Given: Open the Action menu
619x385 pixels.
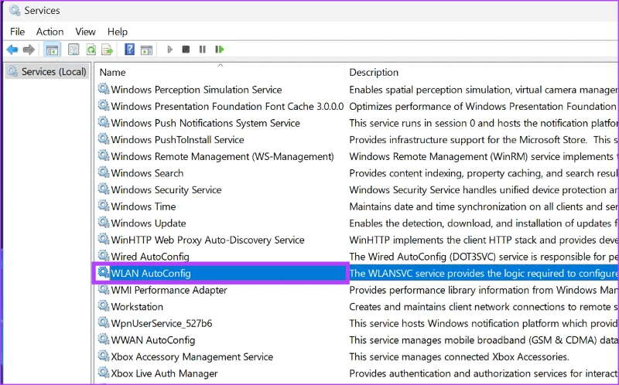Looking at the screenshot, I should pyautogui.click(x=50, y=32).
